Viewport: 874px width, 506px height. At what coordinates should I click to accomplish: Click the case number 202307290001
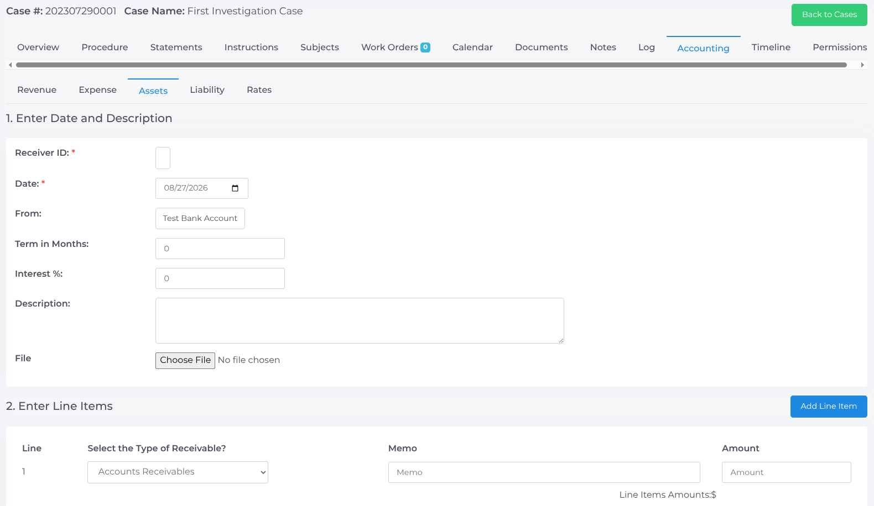click(x=81, y=11)
